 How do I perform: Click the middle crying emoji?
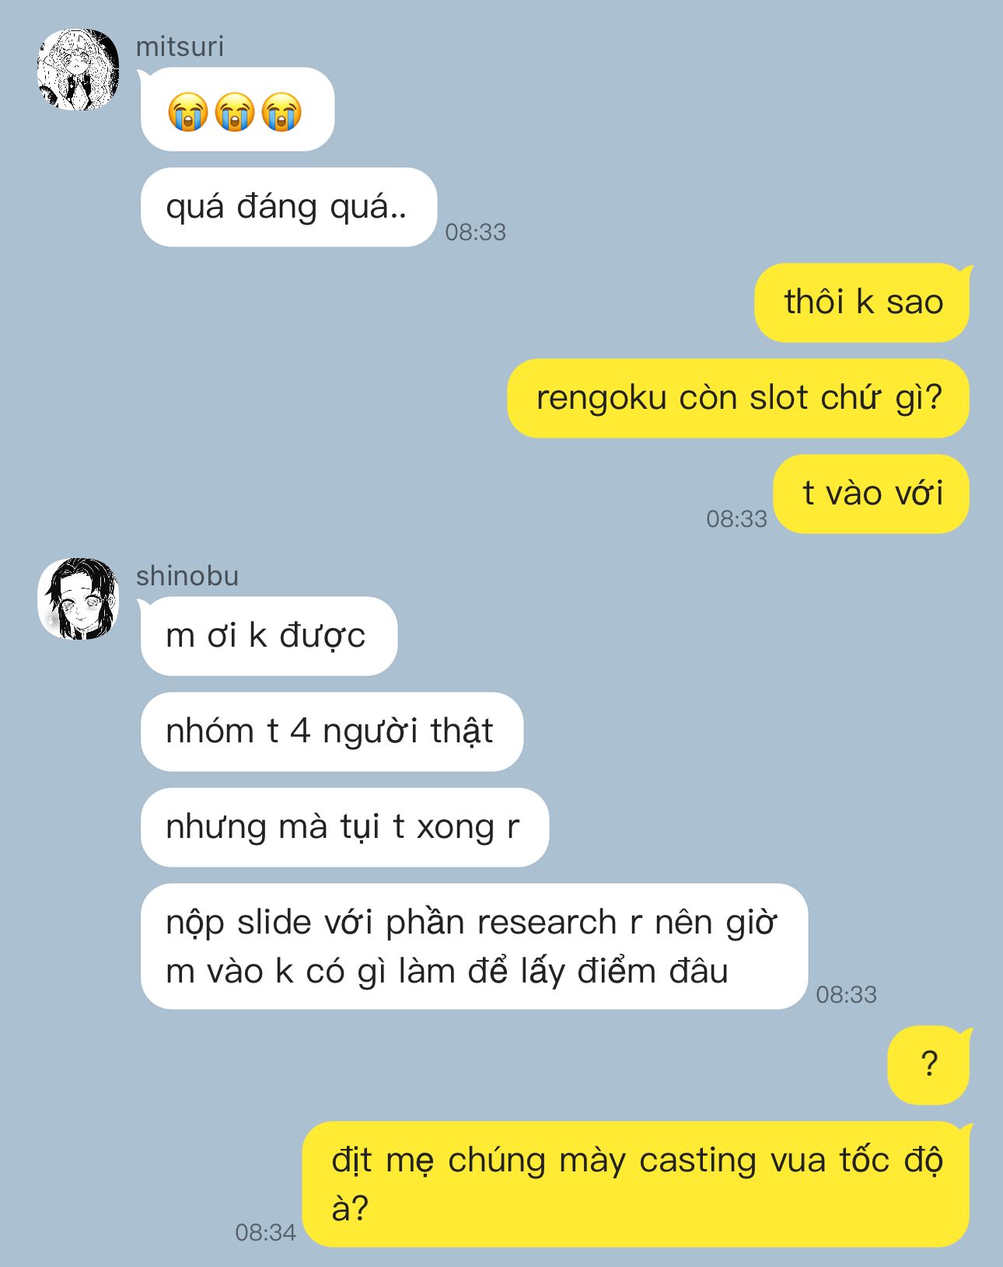[x=235, y=112]
